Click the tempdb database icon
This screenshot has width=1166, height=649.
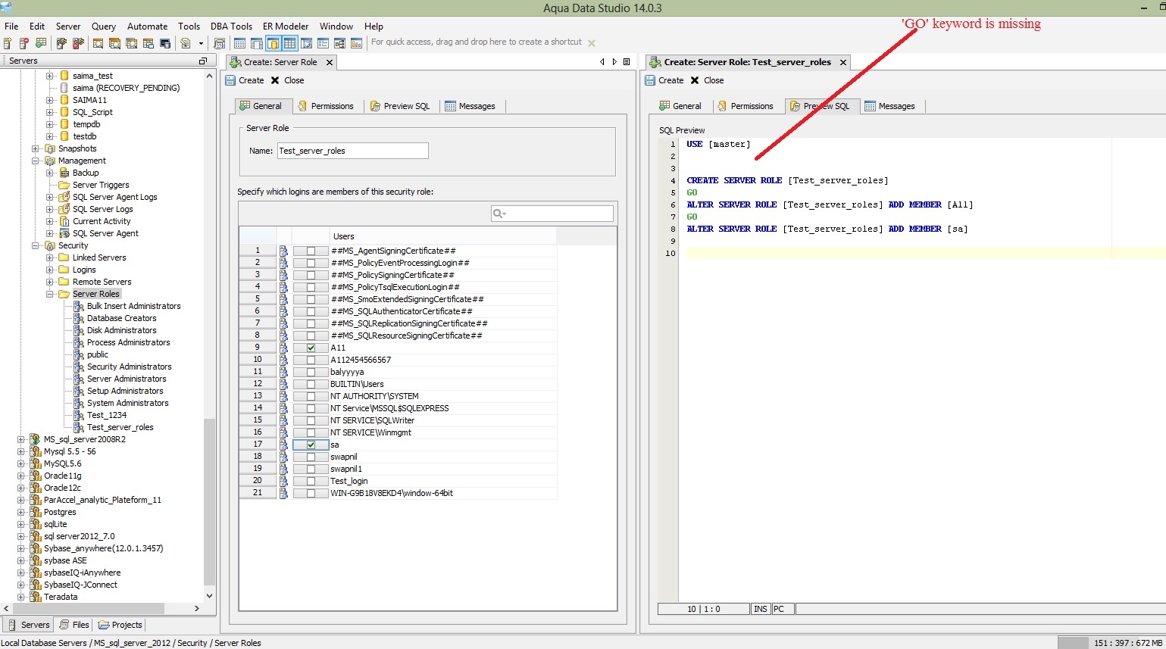[x=64, y=124]
